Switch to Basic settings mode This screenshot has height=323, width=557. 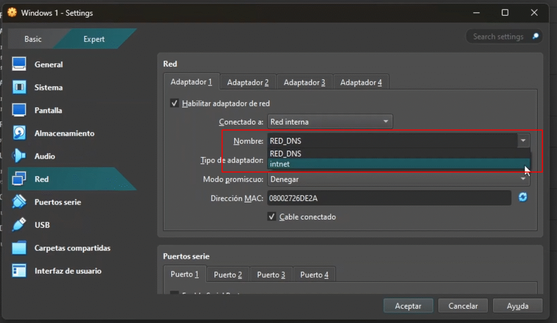tap(33, 39)
